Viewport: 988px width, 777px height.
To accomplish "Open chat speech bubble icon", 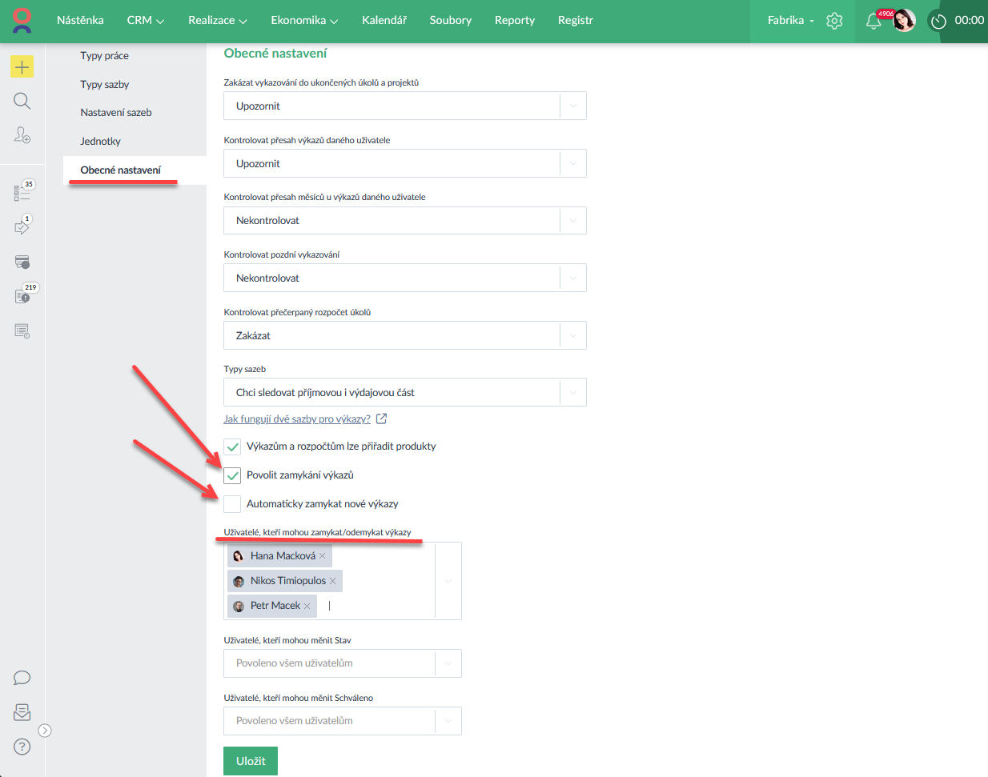I will tap(22, 678).
